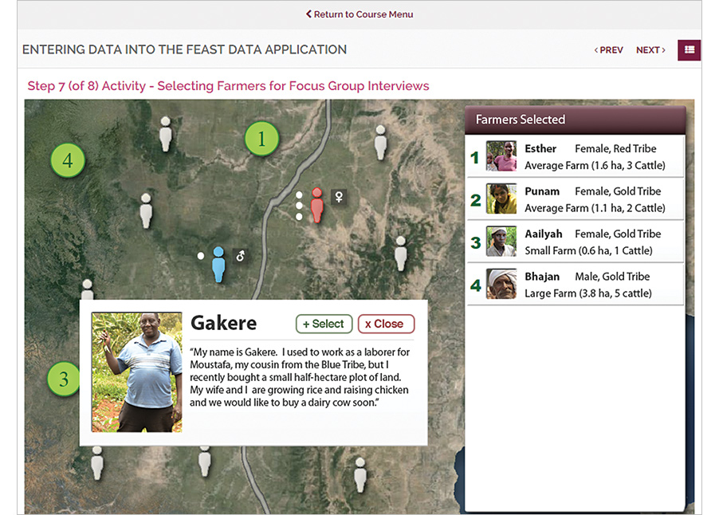Click Punam's thumbnail photo in list

(501, 199)
